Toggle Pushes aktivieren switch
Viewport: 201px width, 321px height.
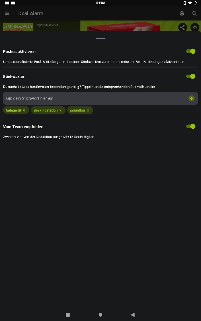pos(191,51)
